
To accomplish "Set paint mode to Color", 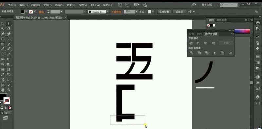I will click(x=2, y=108).
